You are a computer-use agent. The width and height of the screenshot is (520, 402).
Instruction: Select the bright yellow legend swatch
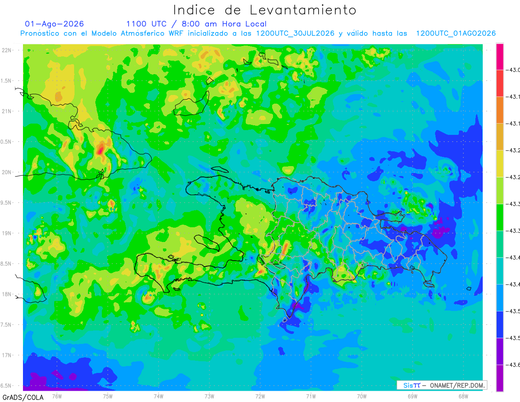500,163
